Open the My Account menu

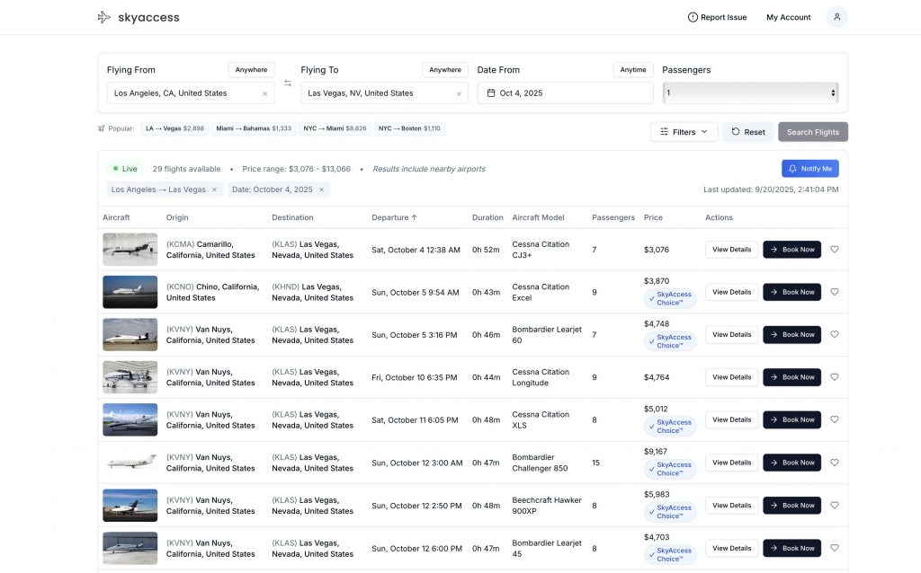(x=788, y=18)
